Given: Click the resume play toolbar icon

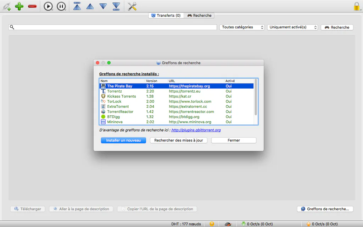Looking at the screenshot, I should [48, 6].
